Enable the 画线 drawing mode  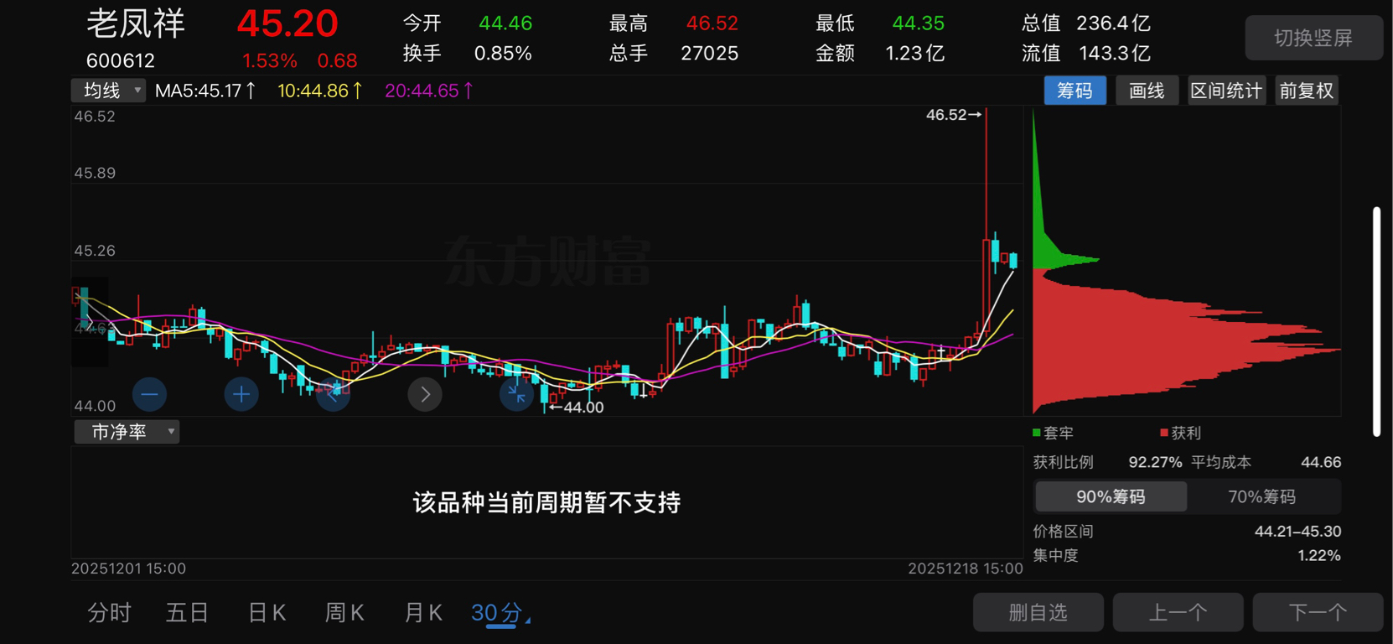pyautogui.click(x=1147, y=91)
